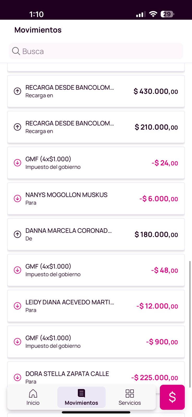Viewport: 192px width, 417px height.
Task: Select the -$12.000,00 transfer amount
Action: tap(157, 306)
